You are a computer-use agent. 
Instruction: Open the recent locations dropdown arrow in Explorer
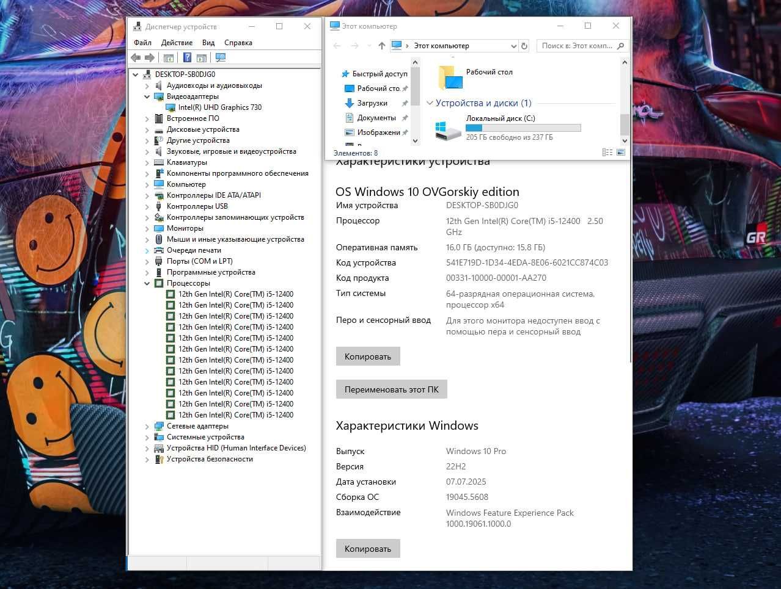coord(369,46)
